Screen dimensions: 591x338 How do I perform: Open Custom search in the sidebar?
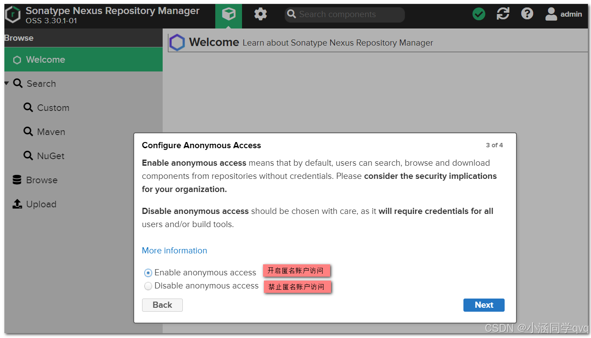tap(83, 107)
